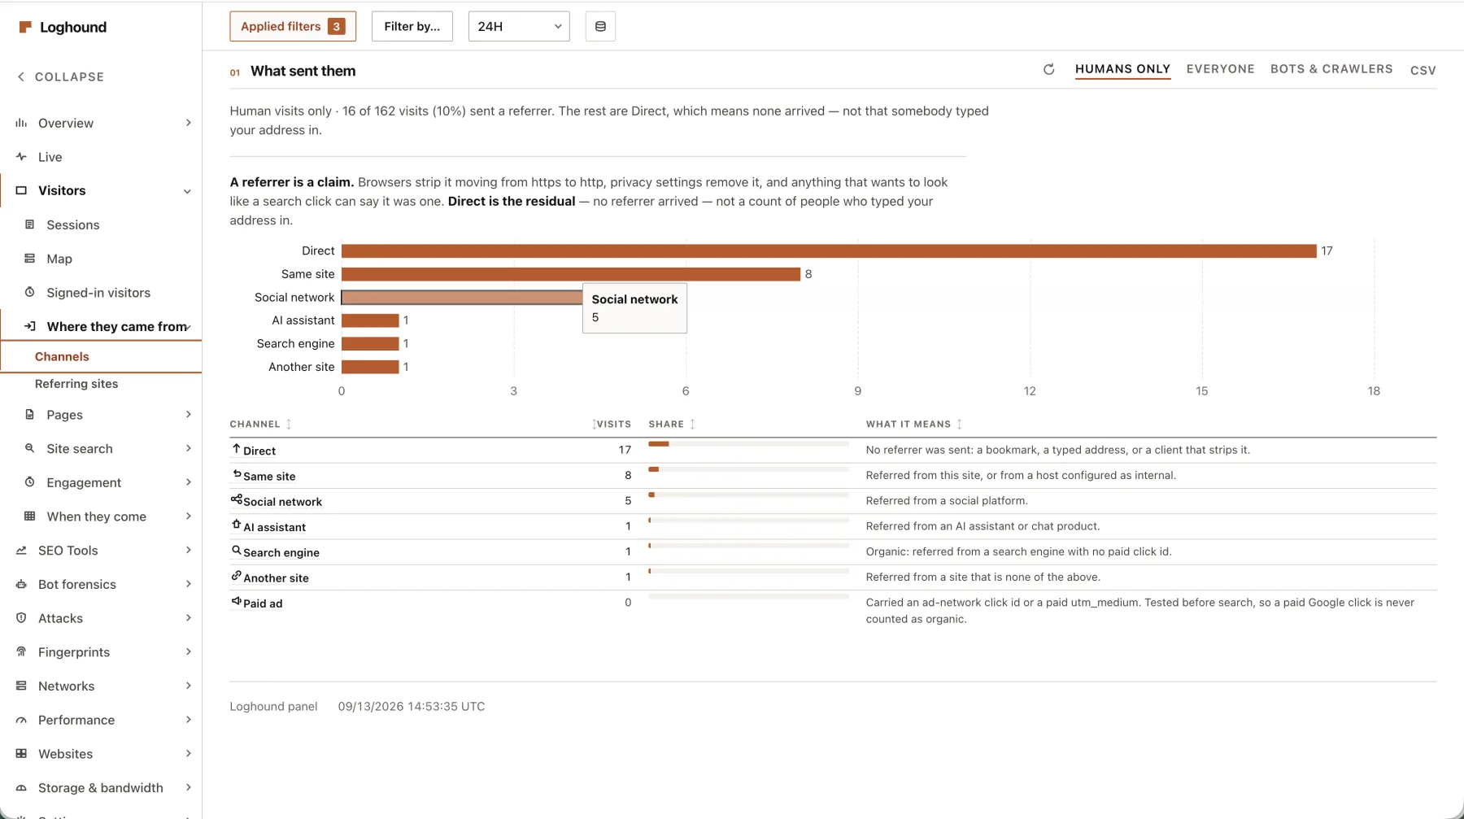Viewport: 1464px width, 819px height.
Task: Collapse the Visitors section chevron
Action: tap(187, 191)
